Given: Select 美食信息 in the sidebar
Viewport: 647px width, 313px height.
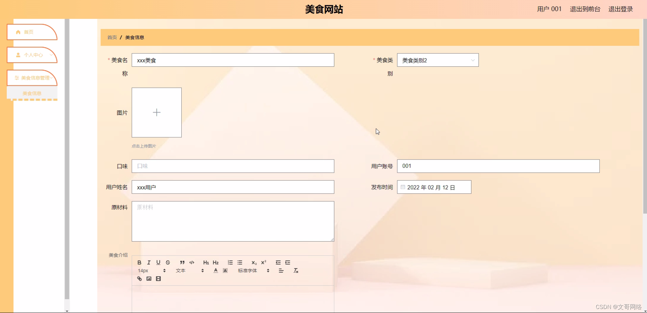Looking at the screenshot, I should pyautogui.click(x=32, y=93).
